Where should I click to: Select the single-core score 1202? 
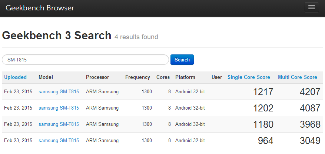point(263,108)
